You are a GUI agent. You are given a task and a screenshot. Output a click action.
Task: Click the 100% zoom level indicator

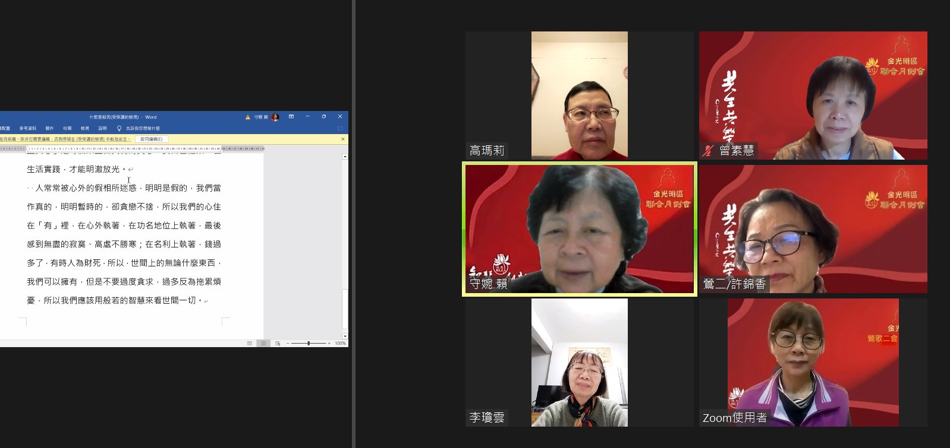coord(340,343)
